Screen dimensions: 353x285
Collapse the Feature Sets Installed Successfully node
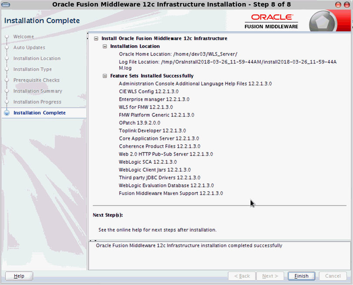point(105,76)
